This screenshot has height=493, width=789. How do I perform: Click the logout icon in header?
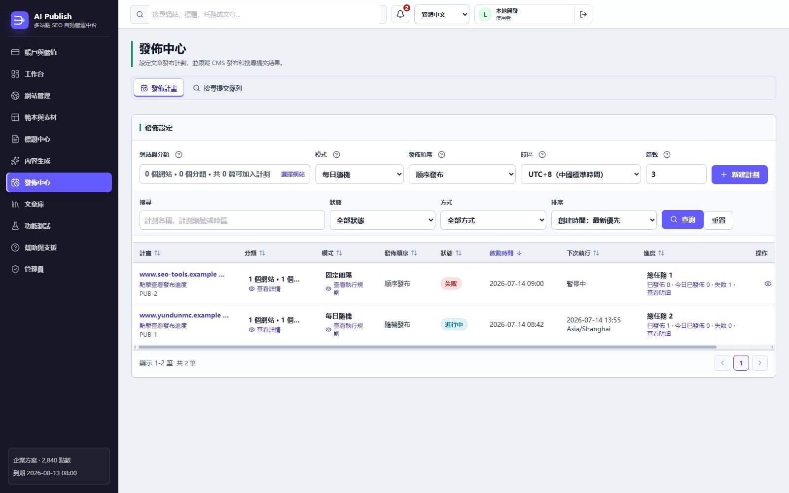click(x=583, y=14)
